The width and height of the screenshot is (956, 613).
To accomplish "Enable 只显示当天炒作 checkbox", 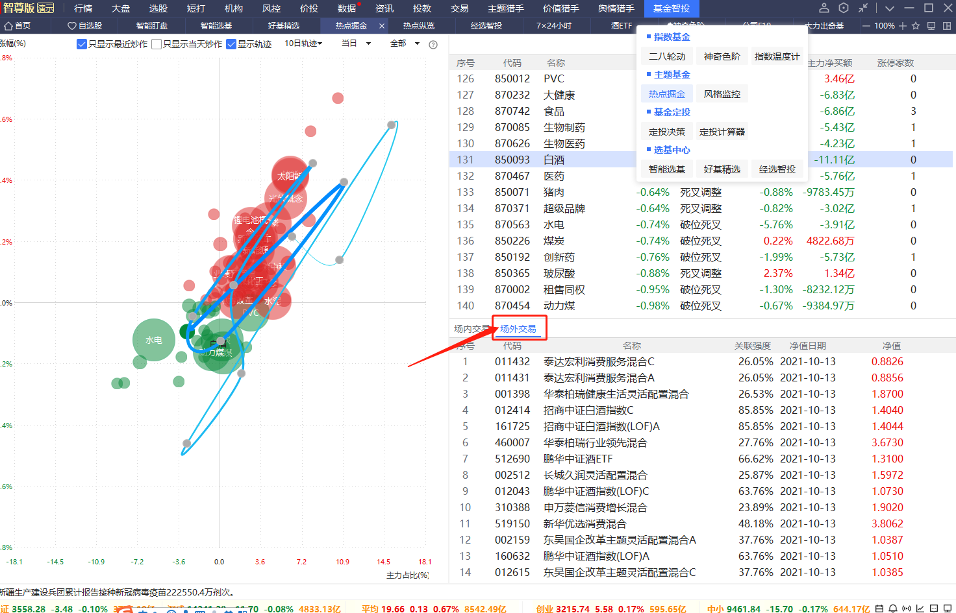I will pos(157,44).
